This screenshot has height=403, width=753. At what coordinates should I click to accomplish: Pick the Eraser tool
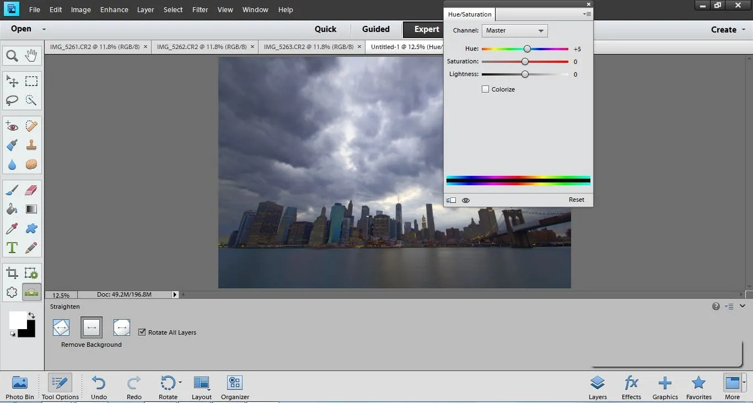31,190
